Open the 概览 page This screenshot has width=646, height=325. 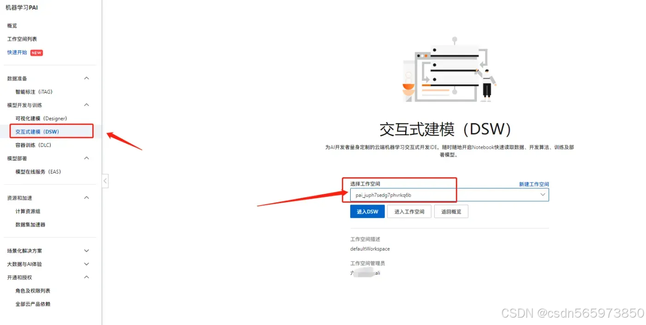point(12,25)
